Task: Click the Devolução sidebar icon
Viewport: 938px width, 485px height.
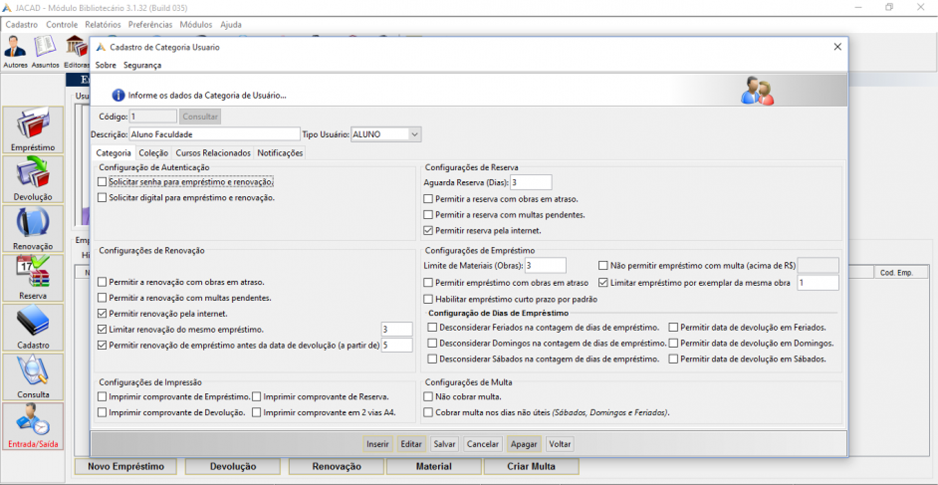Action: click(x=33, y=179)
